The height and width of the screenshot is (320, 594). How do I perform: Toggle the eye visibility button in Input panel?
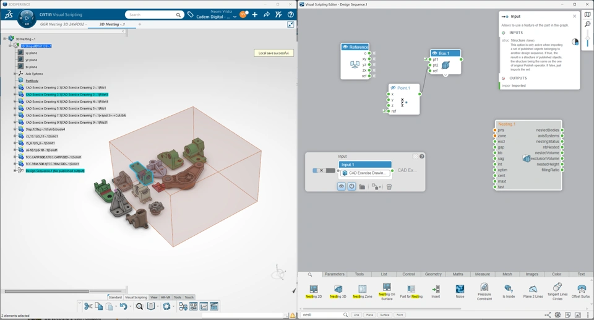click(342, 186)
